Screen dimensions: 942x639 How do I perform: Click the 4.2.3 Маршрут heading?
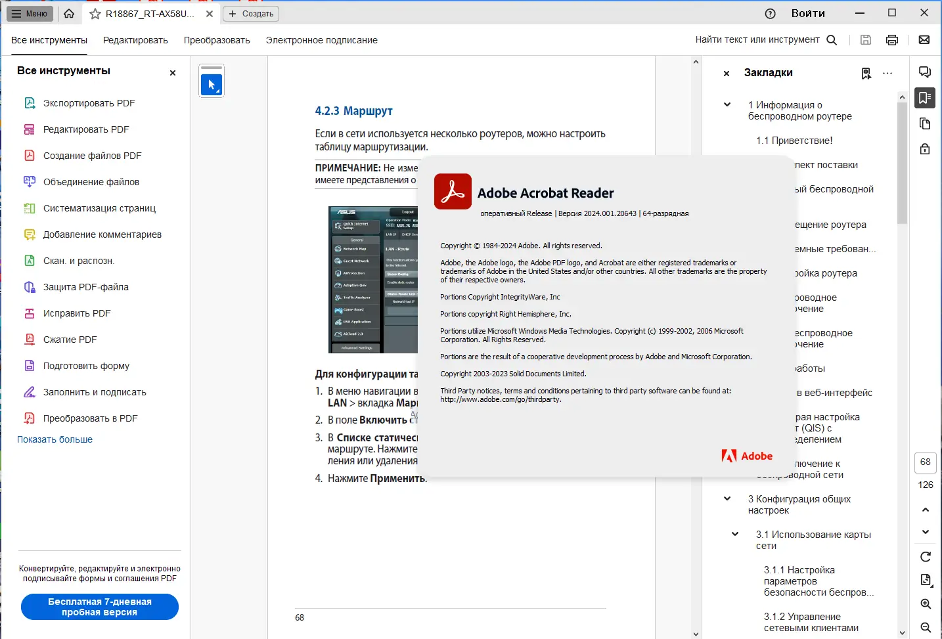[353, 111]
